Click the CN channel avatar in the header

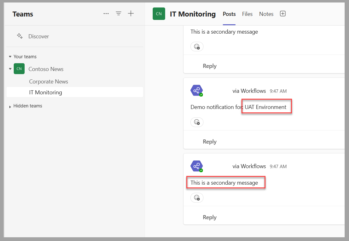[159, 14]
